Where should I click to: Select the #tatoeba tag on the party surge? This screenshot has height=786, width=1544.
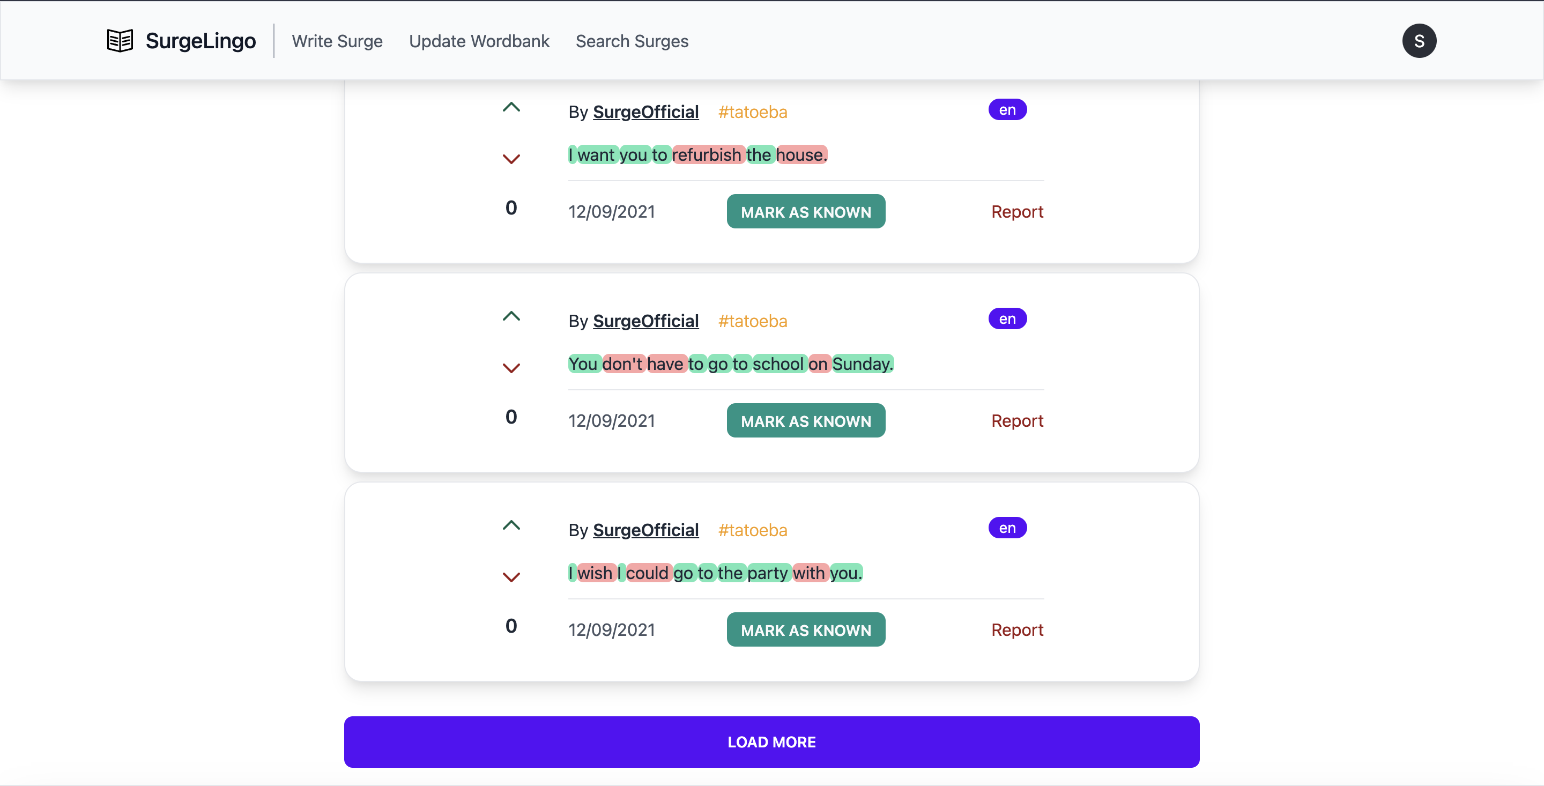coord(752,531)
